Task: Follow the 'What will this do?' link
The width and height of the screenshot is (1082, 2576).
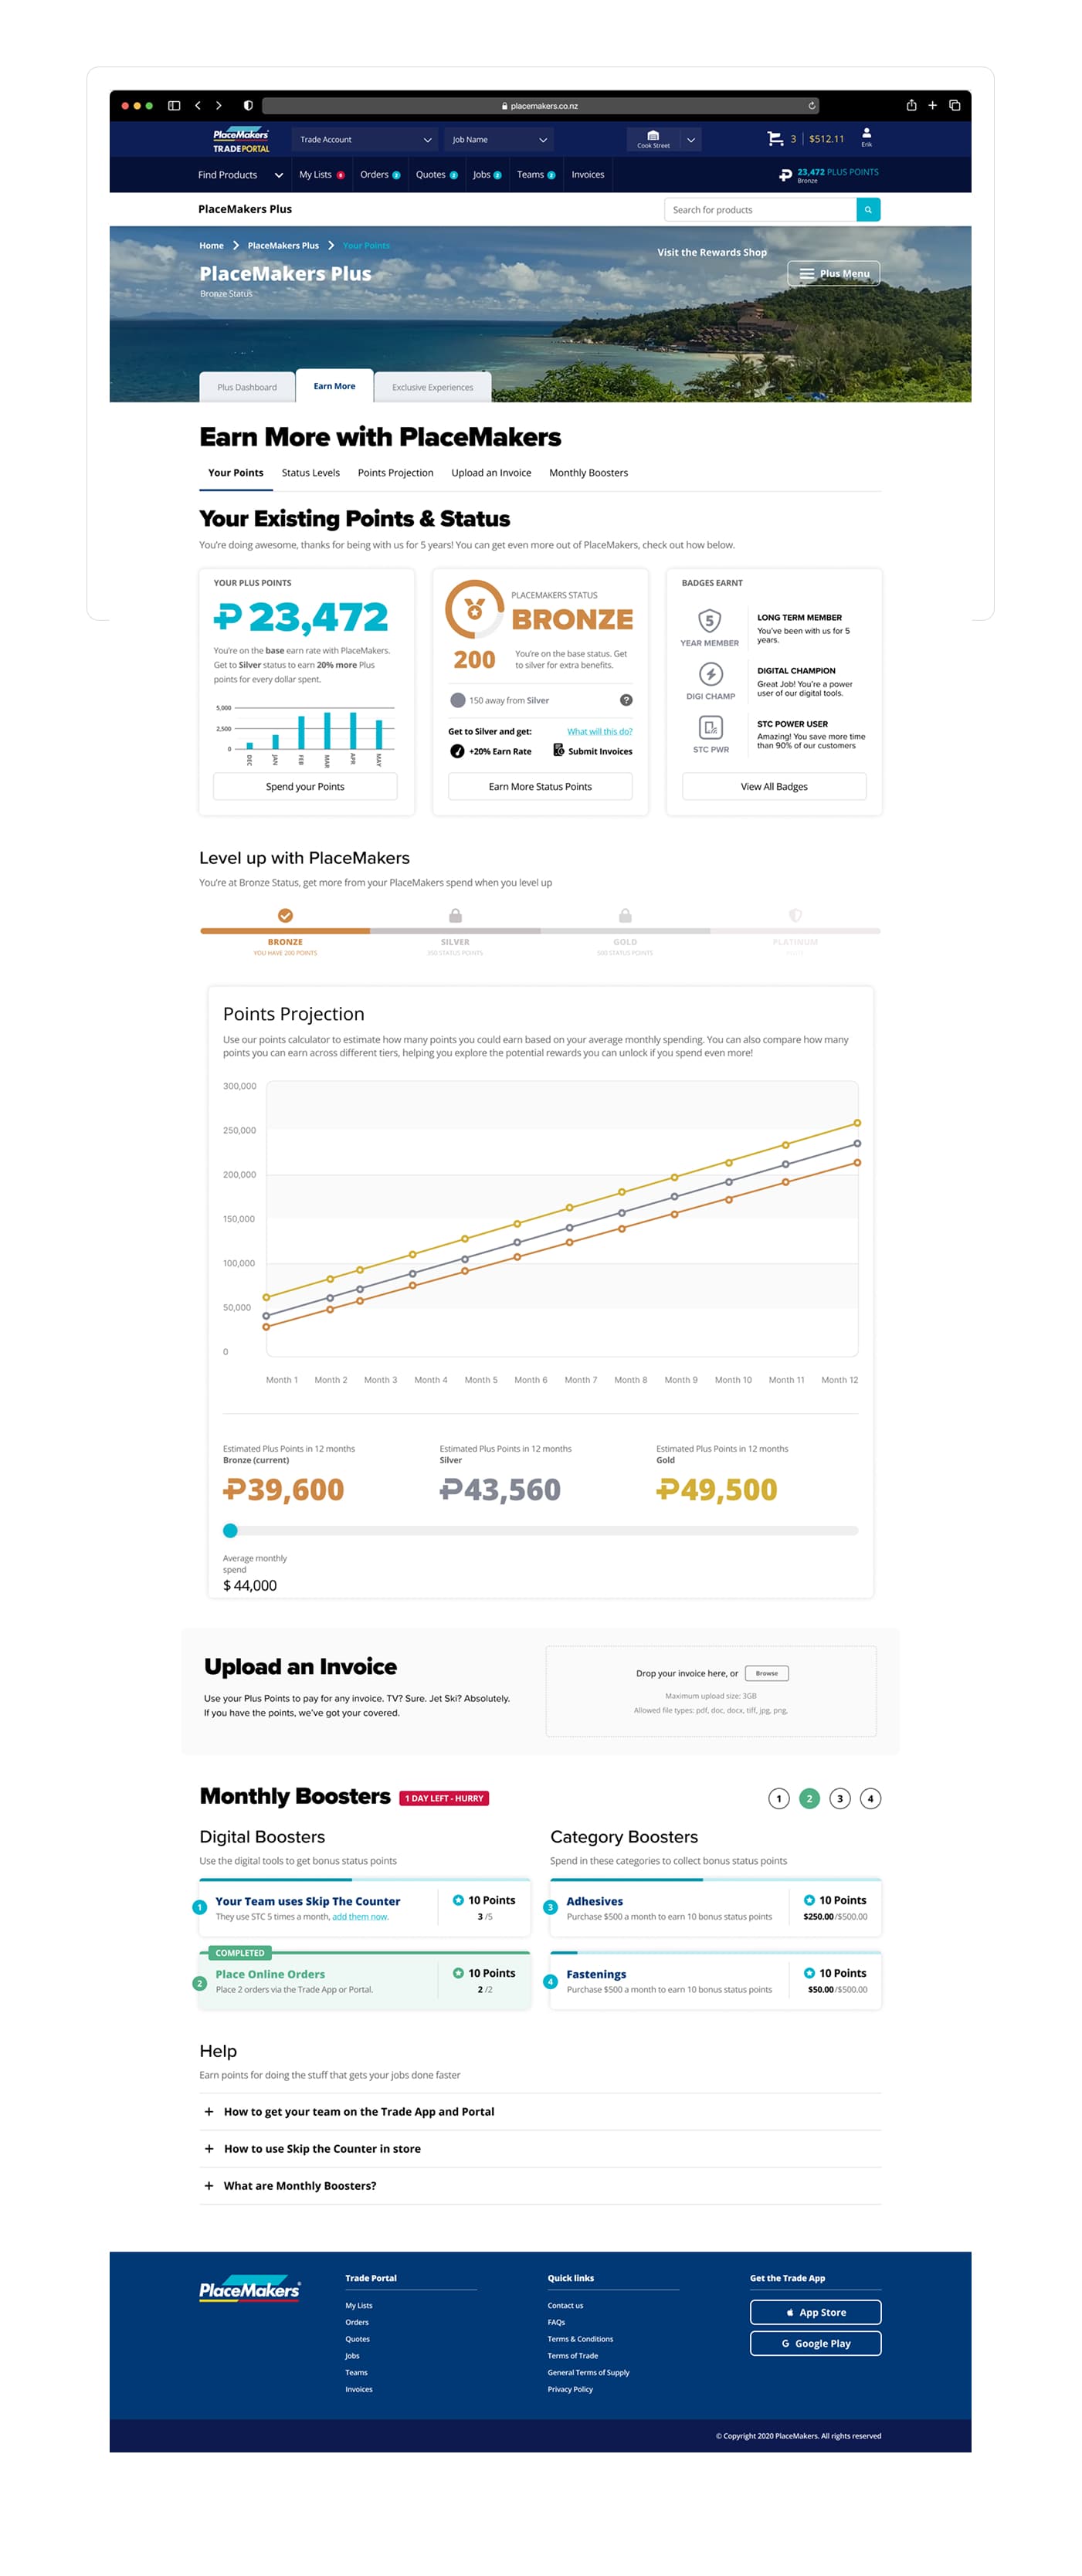Action: click(600, 732)
